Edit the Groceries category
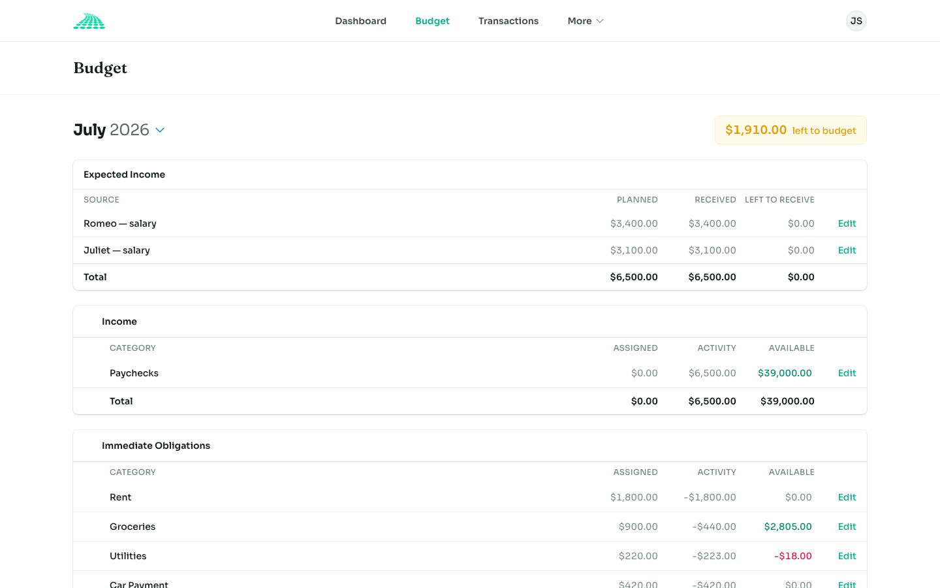 point(847,527)
